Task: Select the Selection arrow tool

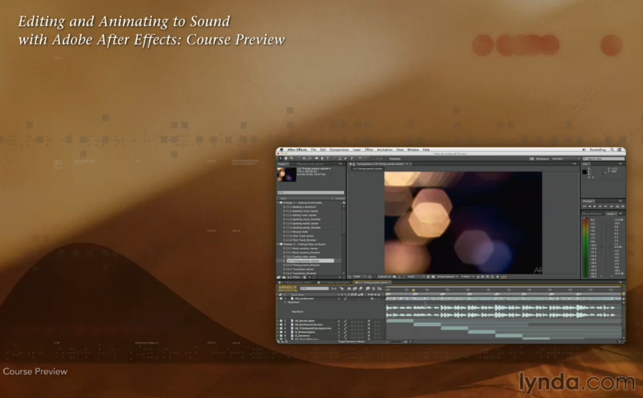Action: coord(281,159)
